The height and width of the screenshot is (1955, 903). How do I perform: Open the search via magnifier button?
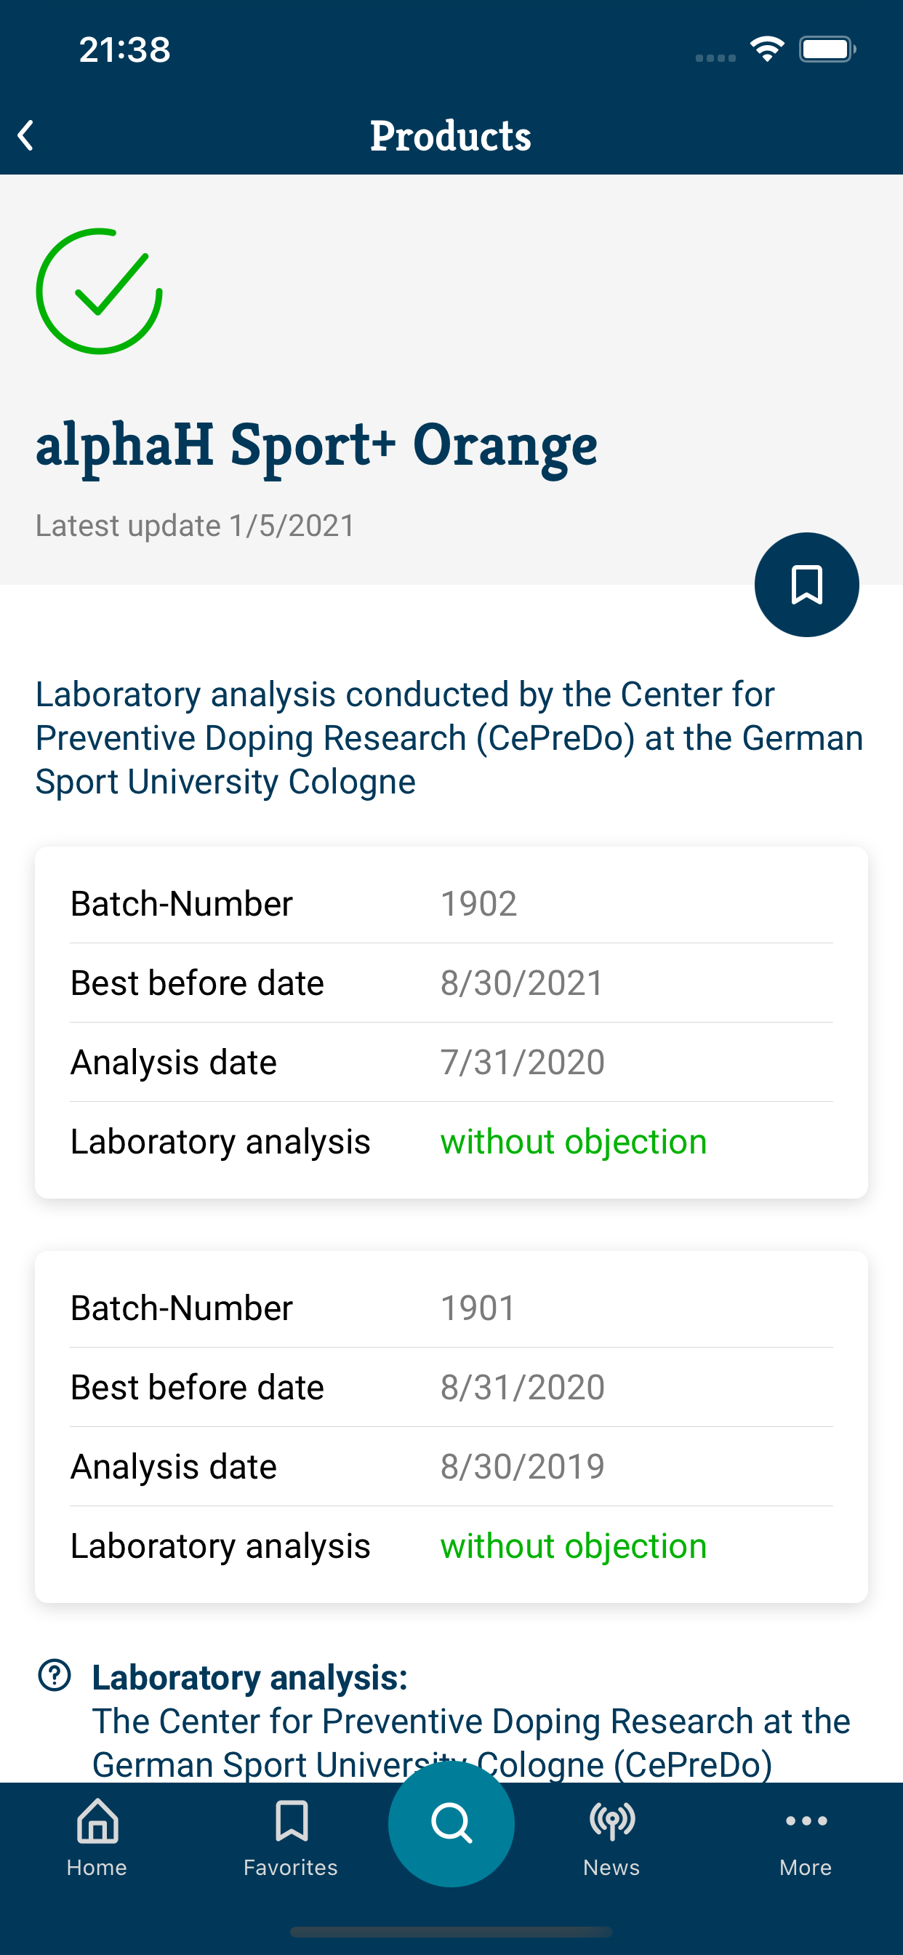[451, 1823]
